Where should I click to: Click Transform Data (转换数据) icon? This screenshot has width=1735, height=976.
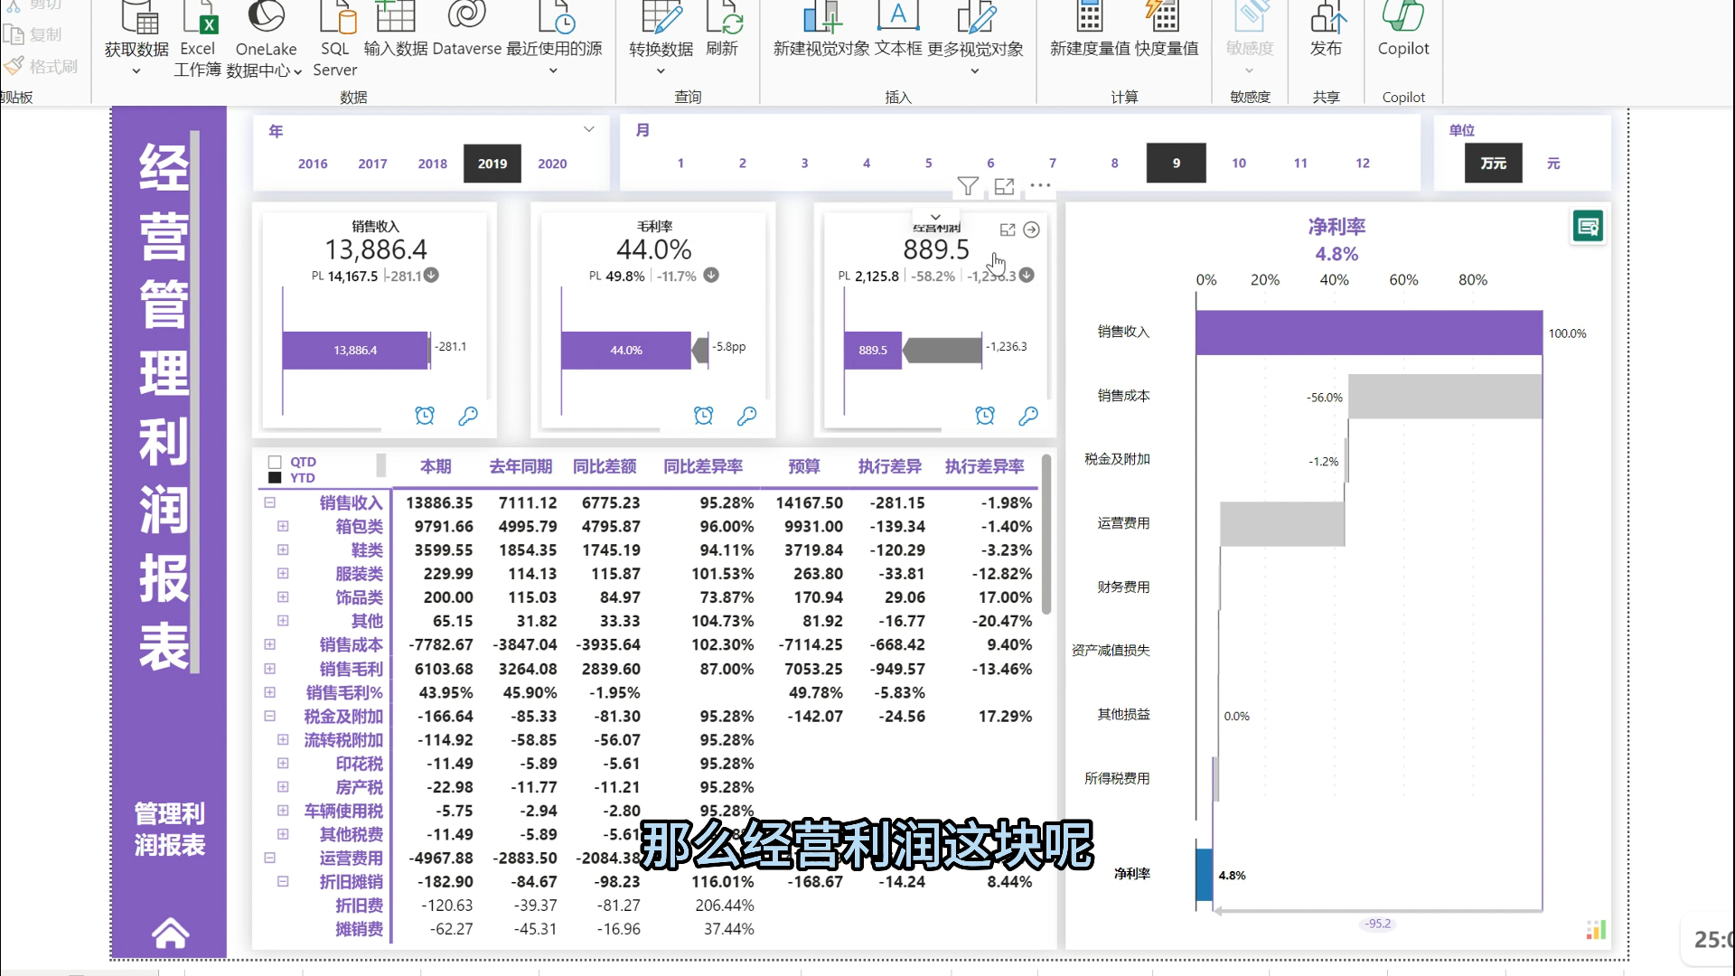(x=661, y=16)
